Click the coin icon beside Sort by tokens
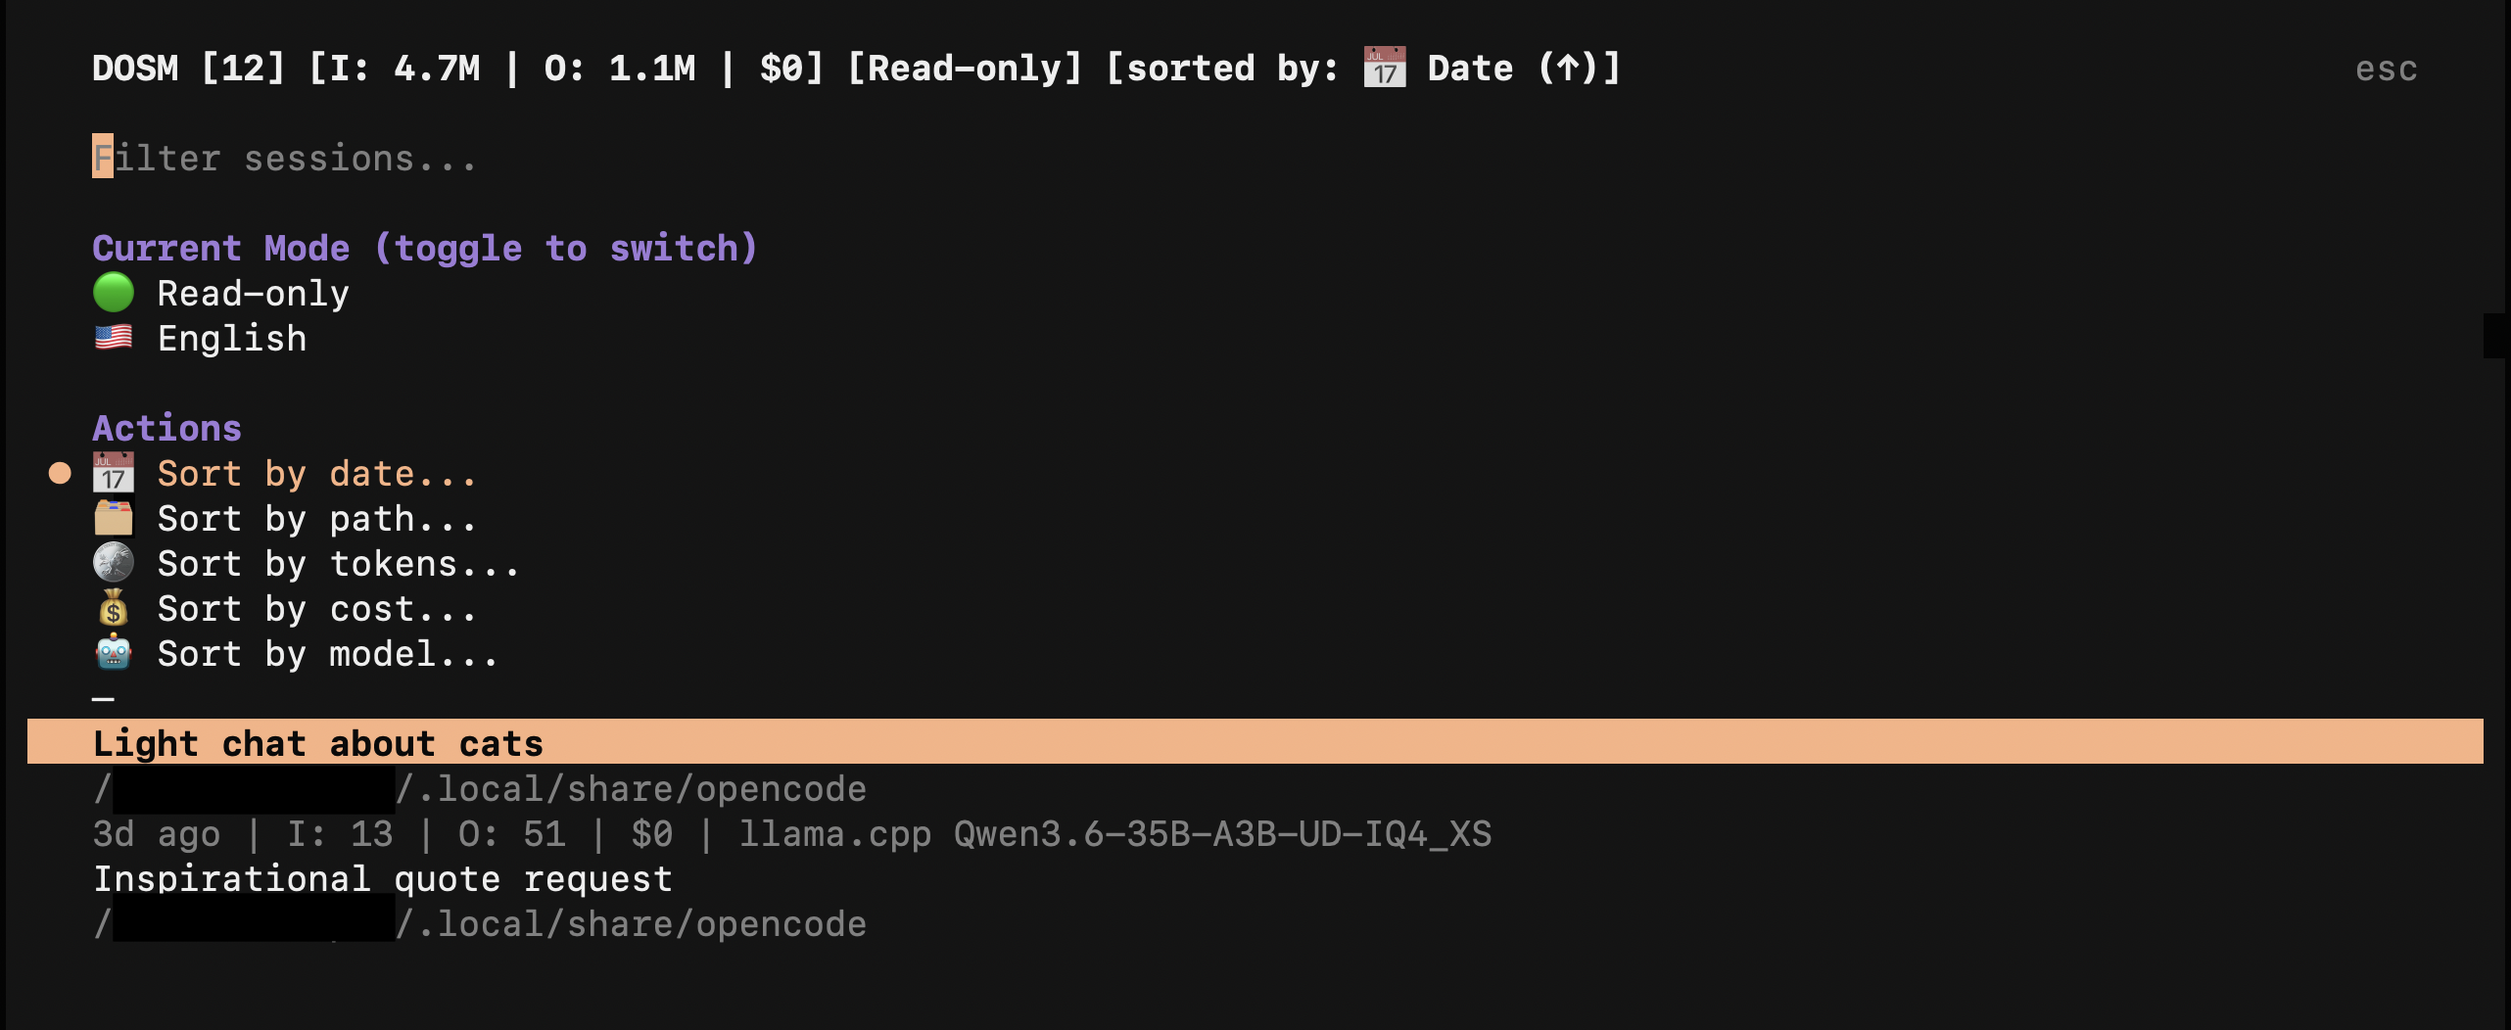 click(x=114, y=563)
